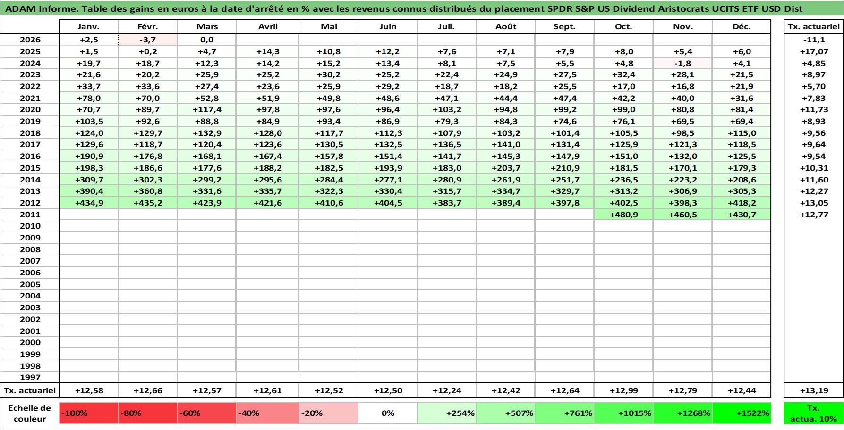Click the +32,4 cell in 2023 Oct.
The height and width of the screenshot is (430, 844).
[624, 74]
